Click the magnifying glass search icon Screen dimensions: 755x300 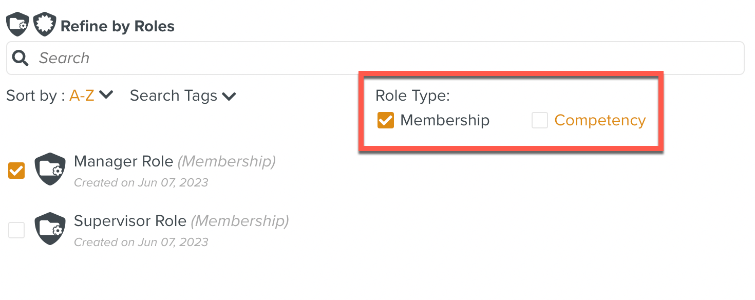[21, 58]
